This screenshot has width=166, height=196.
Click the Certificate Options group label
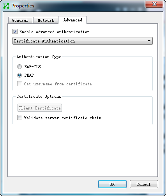[39, 96]
